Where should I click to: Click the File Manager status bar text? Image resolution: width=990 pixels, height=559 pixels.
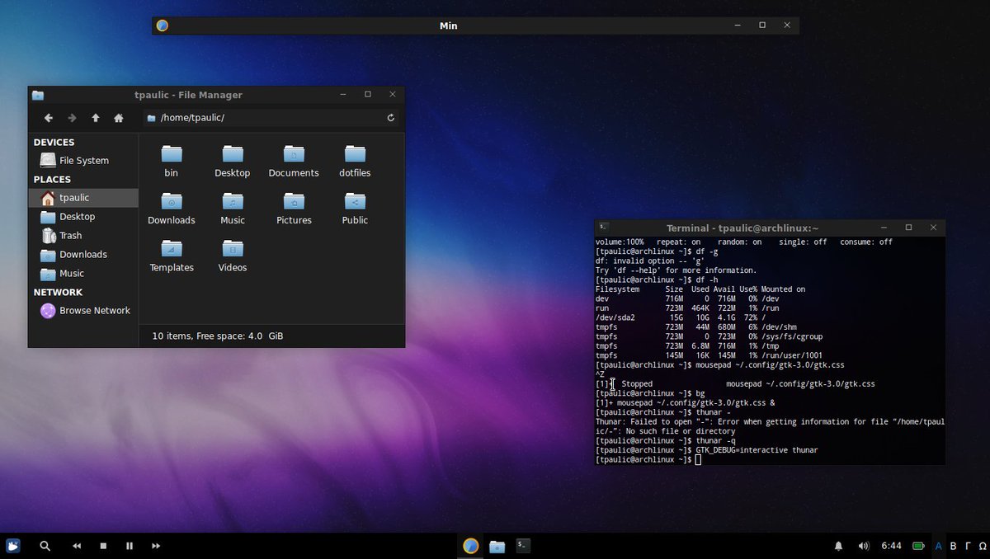pos(218,336)
